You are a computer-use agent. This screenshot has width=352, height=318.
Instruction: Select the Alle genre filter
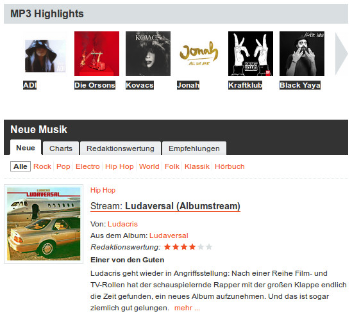coord(21,166)
